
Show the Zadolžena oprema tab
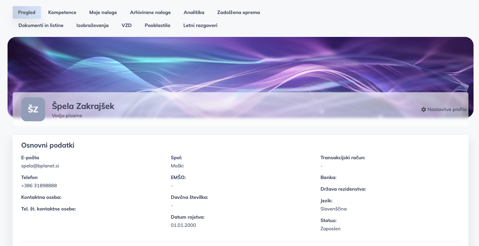pyautogui.click(x=238, y=12)
